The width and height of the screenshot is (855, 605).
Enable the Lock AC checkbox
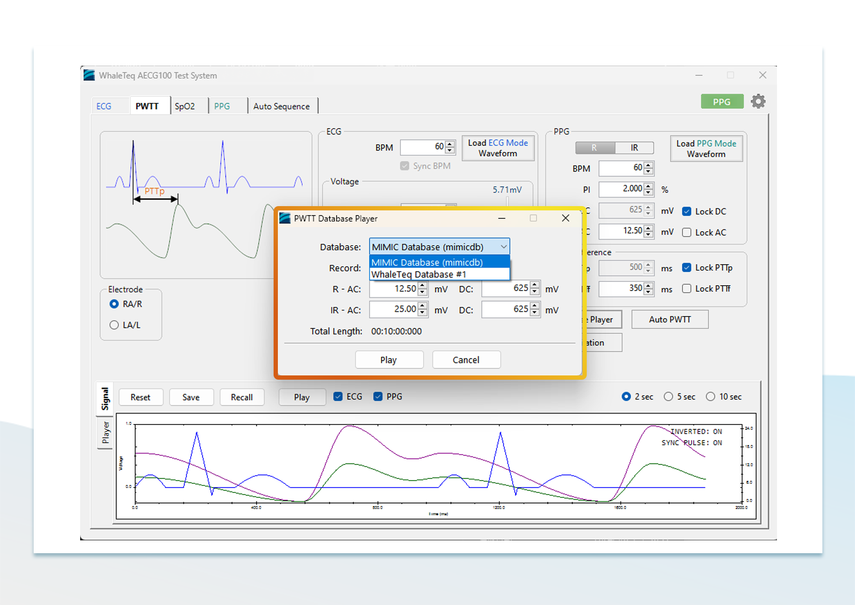pyautogui.click(x=687, y=232)
